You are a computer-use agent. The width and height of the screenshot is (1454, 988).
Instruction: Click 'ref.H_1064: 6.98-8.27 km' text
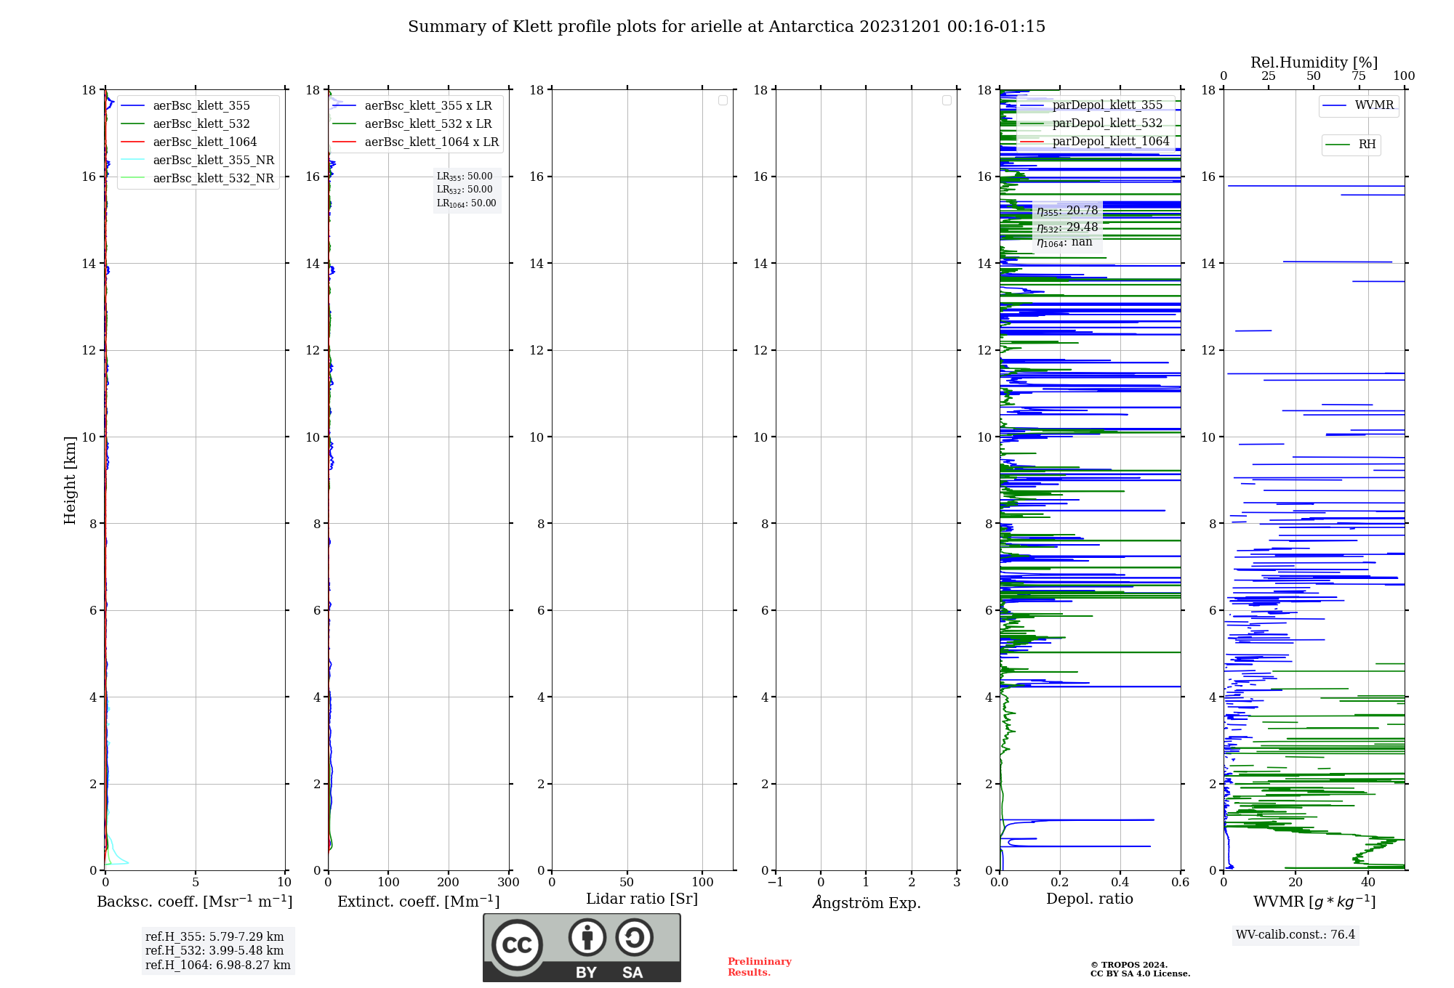click(218, 965)
